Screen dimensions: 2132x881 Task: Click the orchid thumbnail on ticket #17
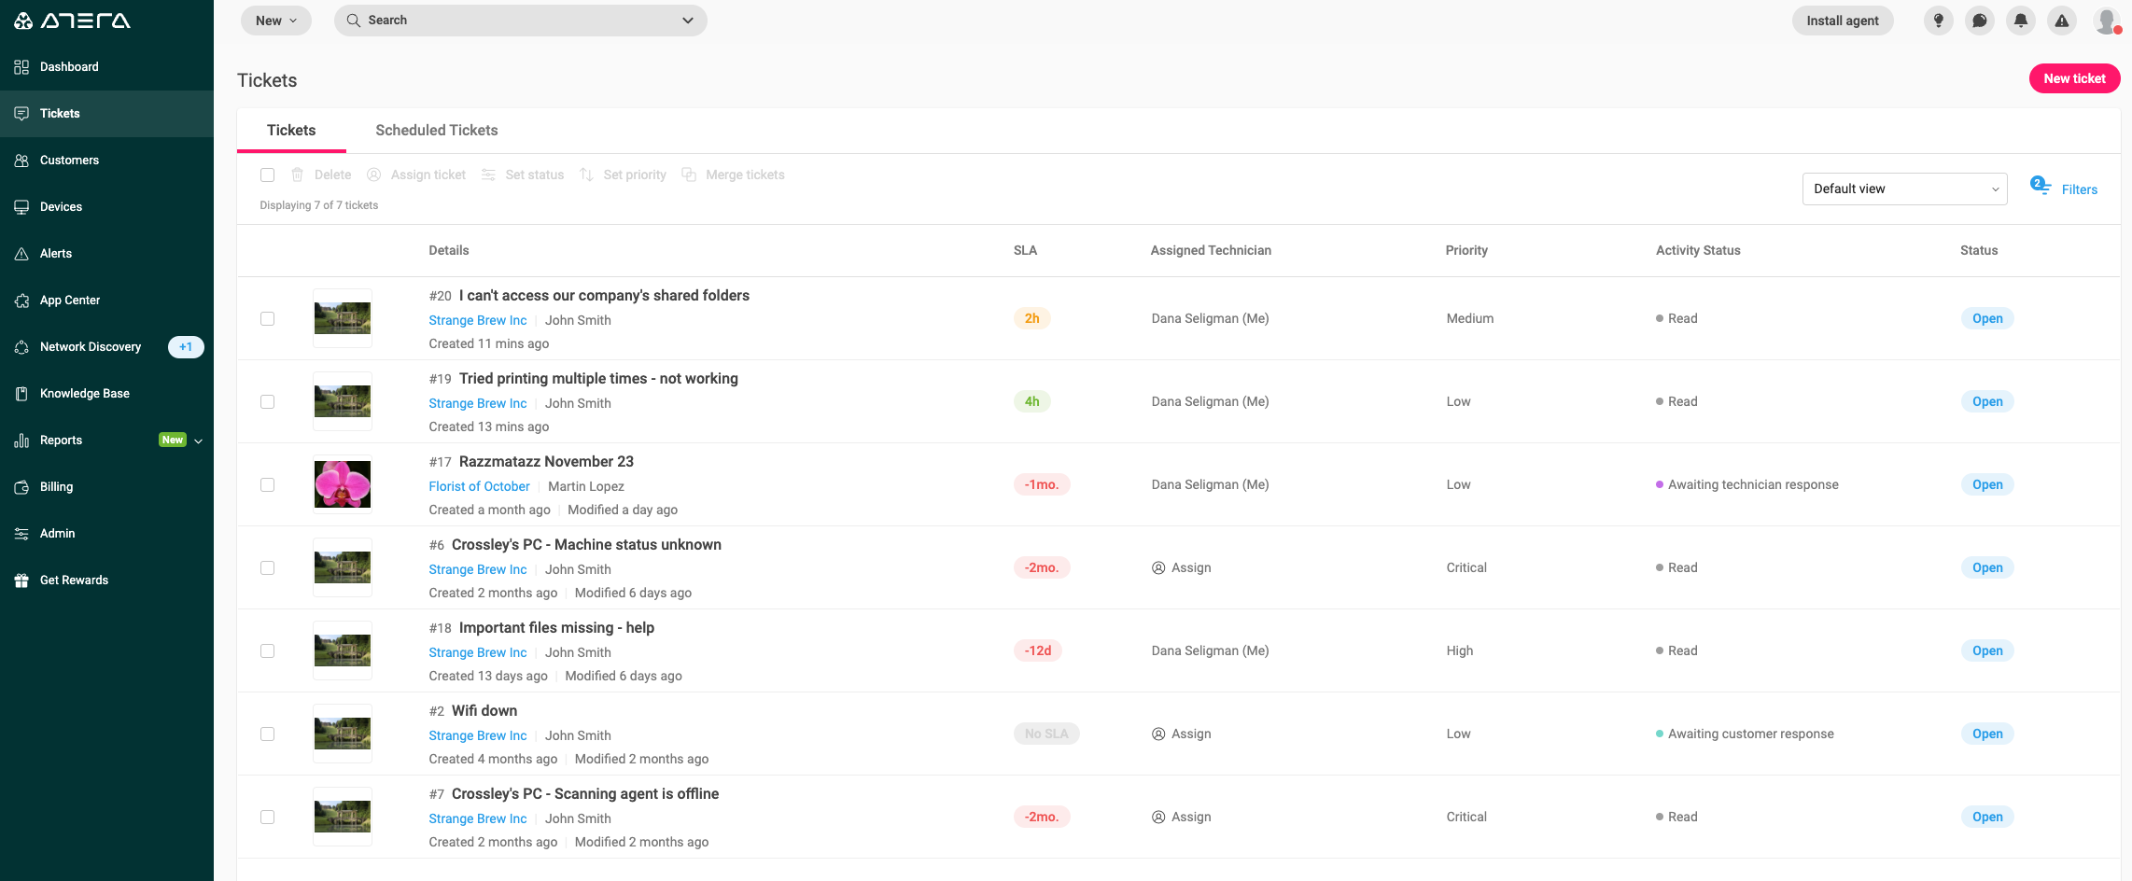coord(343,484)
